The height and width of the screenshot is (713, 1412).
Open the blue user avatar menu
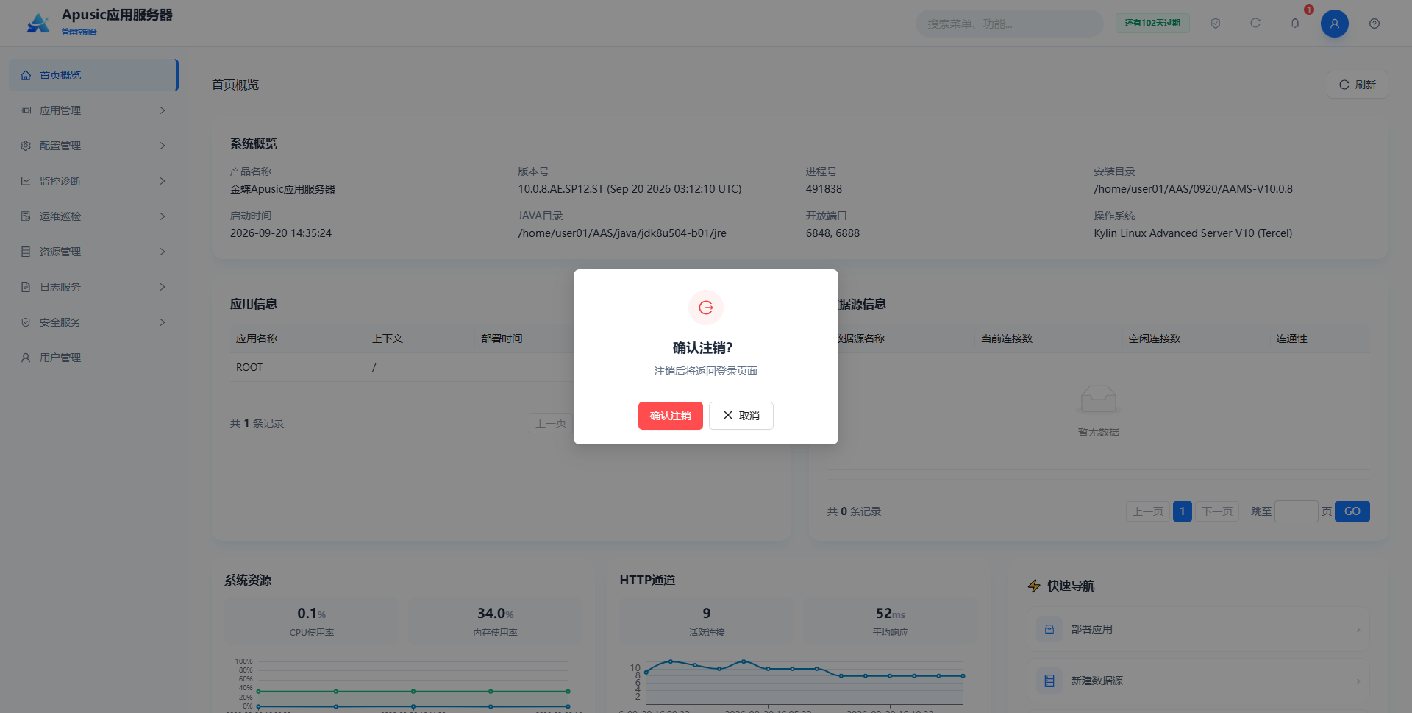point(1335,24)
